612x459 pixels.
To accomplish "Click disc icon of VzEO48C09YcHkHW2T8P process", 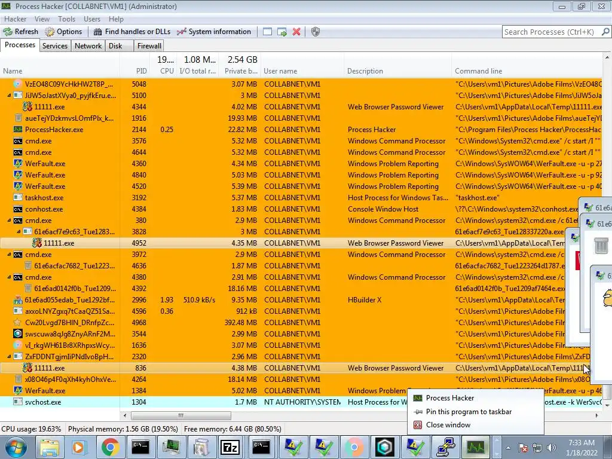I will (x=17, y=84).
